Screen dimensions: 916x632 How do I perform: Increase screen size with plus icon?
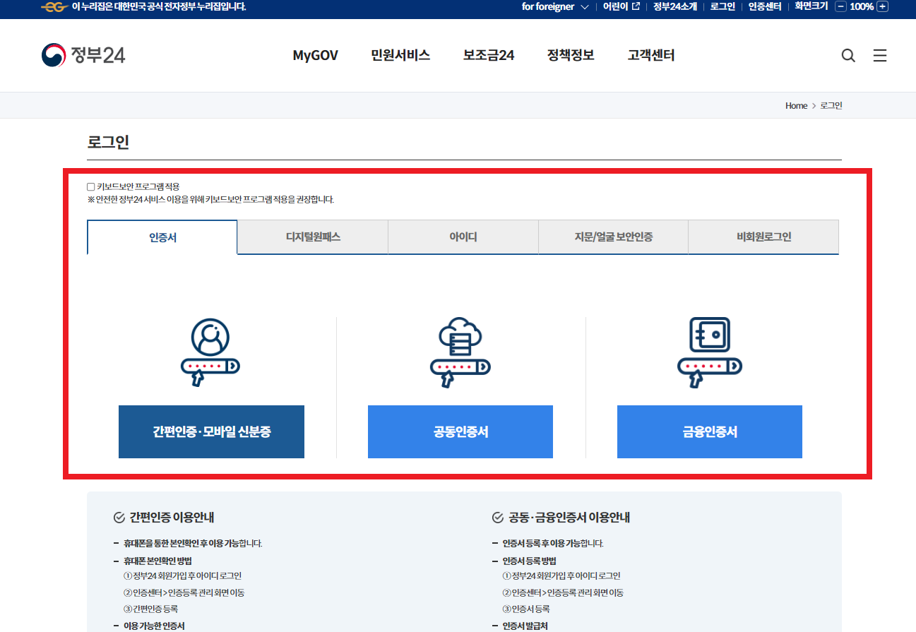point(882,6)
